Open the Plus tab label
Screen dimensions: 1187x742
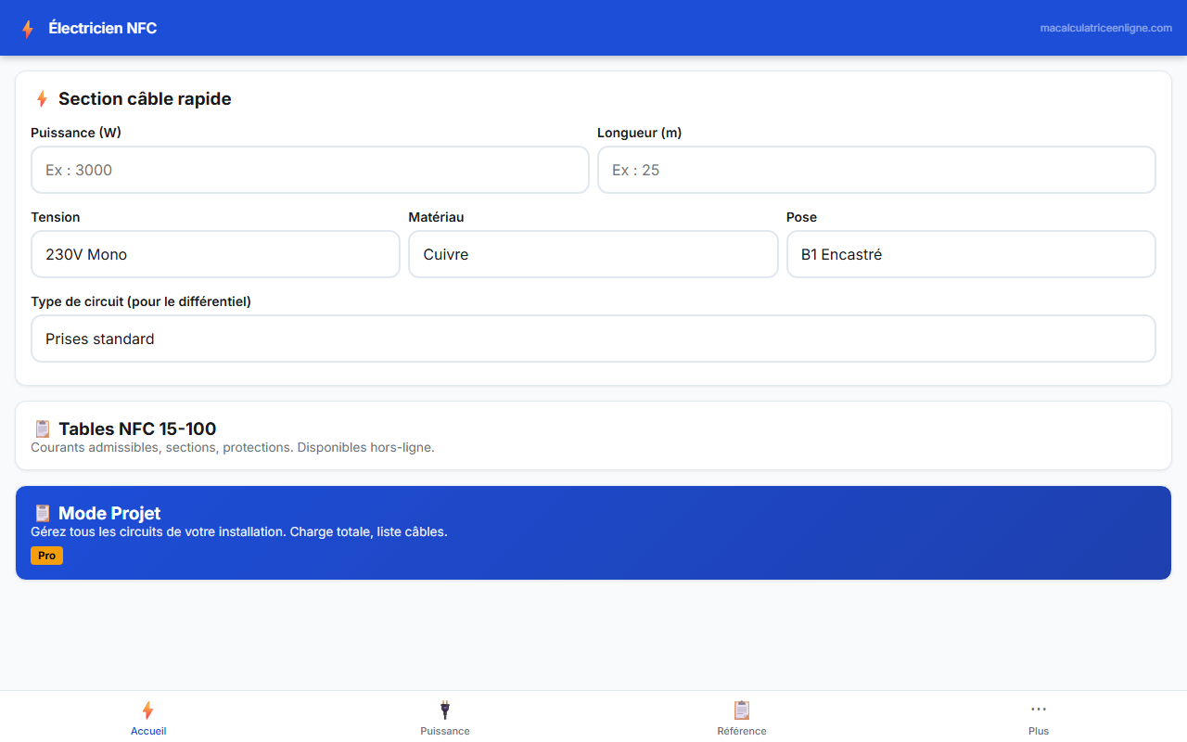(x=1039, y=731)
